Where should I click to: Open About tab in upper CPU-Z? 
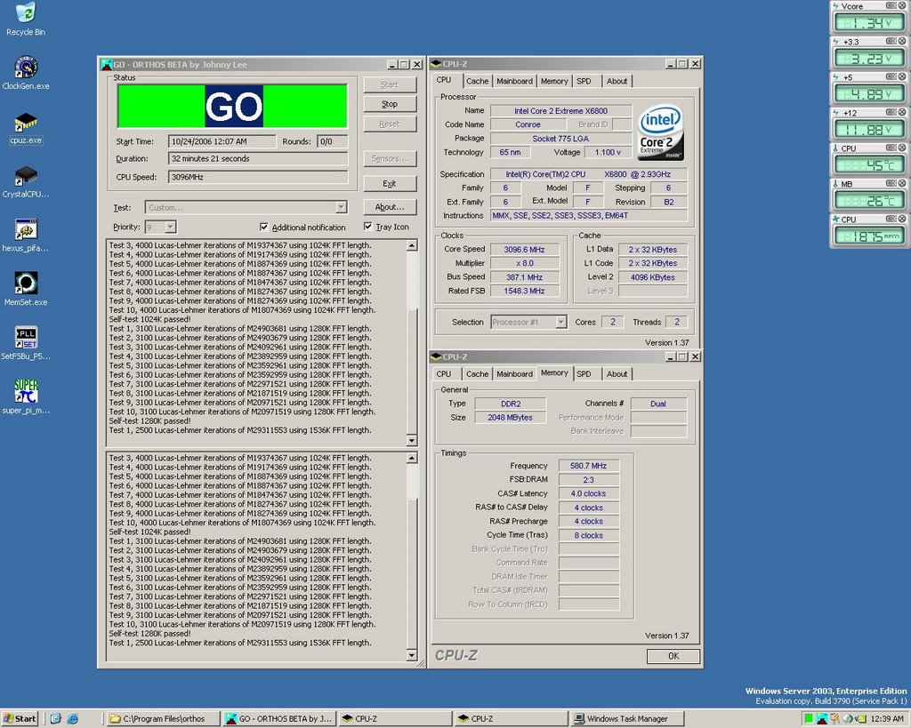[617, 81]
